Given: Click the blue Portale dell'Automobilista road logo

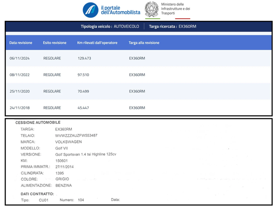Looking at the screenshot, I should (90, 10).
